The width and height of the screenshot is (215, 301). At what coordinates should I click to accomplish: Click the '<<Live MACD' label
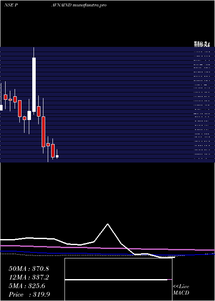point(181,290)
